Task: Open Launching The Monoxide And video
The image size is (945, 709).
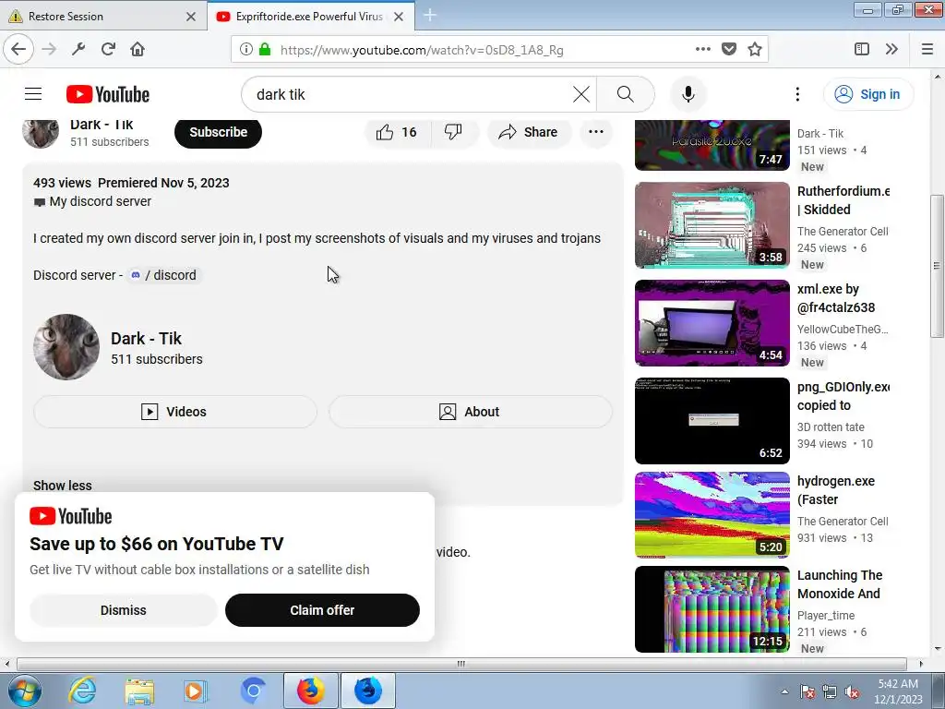Action: [712, 609]
